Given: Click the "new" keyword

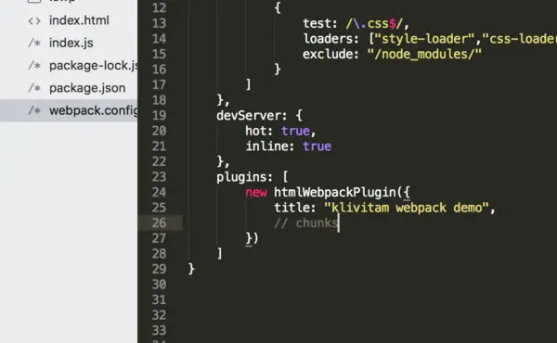Looking at the screenshot, I should click(x=256, y=193).
